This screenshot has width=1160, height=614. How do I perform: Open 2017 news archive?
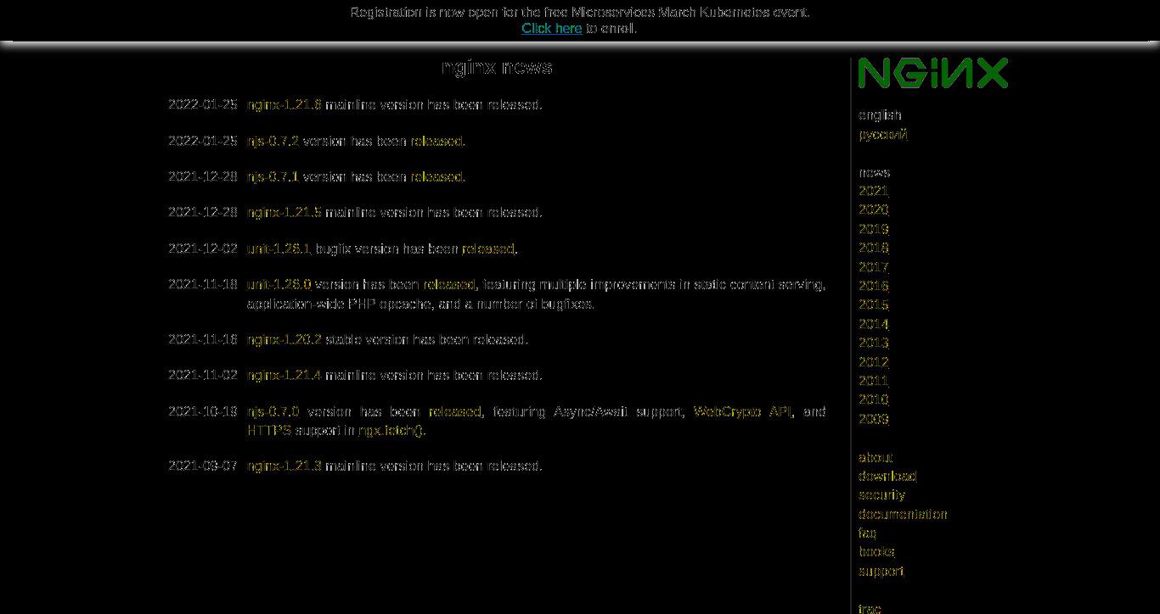point(873,266)
